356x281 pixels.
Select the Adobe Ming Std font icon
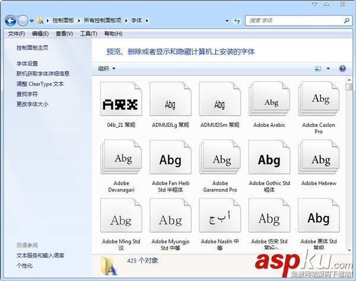(x=121, y=215)
